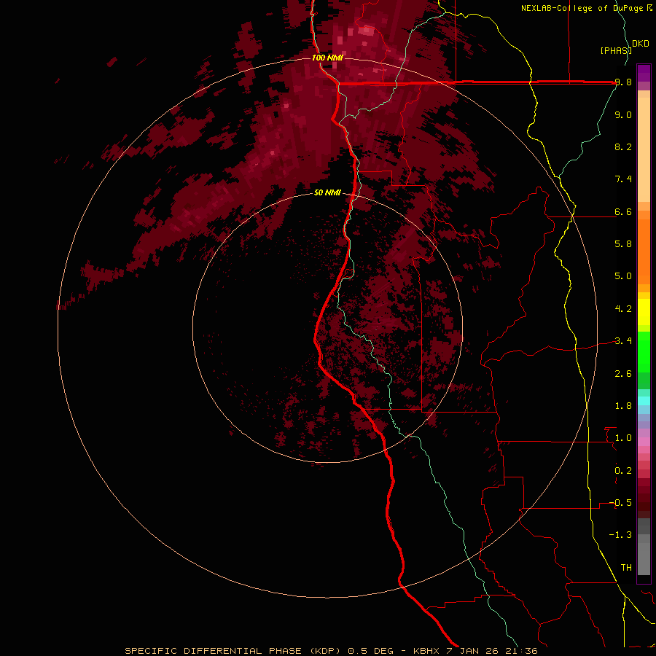Click the 4.2 scale value

[x=623, y=309]
